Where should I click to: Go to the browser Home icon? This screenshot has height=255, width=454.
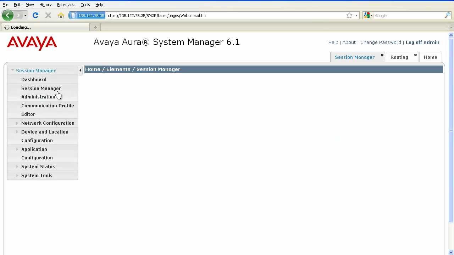pyautogui.click(x=61, y=15)
